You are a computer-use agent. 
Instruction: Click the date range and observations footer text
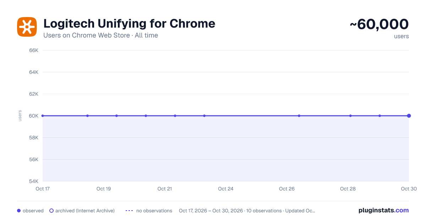(247, 211)
